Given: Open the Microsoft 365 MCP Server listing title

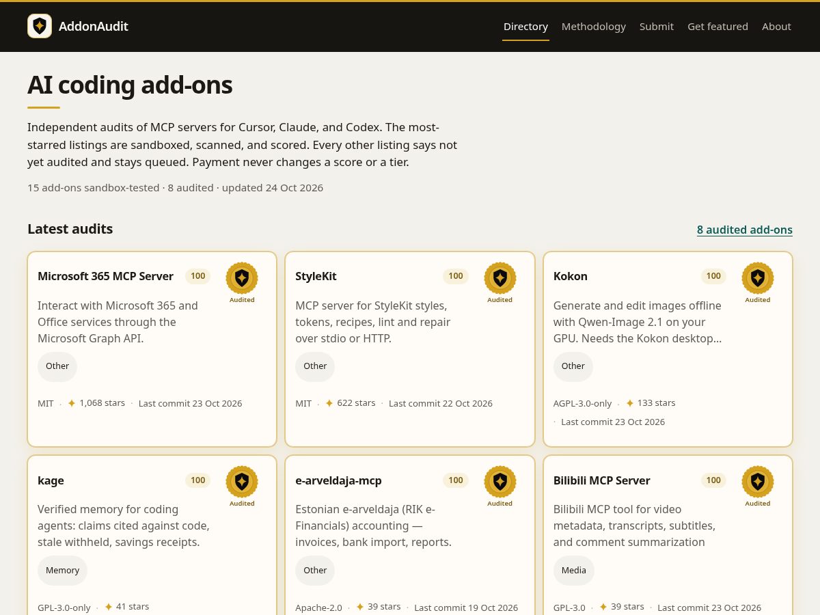Looking at the screenshot, I should coord(105,276).
